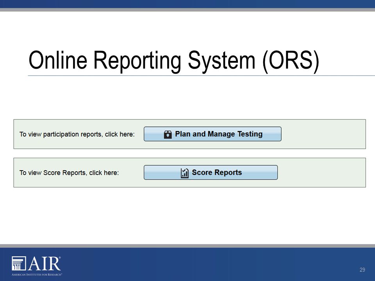
Task: Click the AIR American Institutes for Research logo
Action: click(x=37, y=266)
